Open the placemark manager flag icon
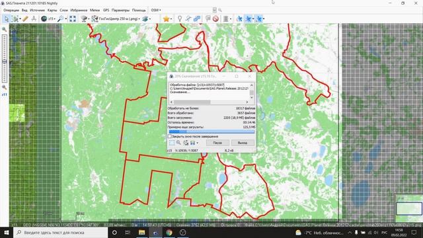Viewport: 423px width, 238px height. 208,19
